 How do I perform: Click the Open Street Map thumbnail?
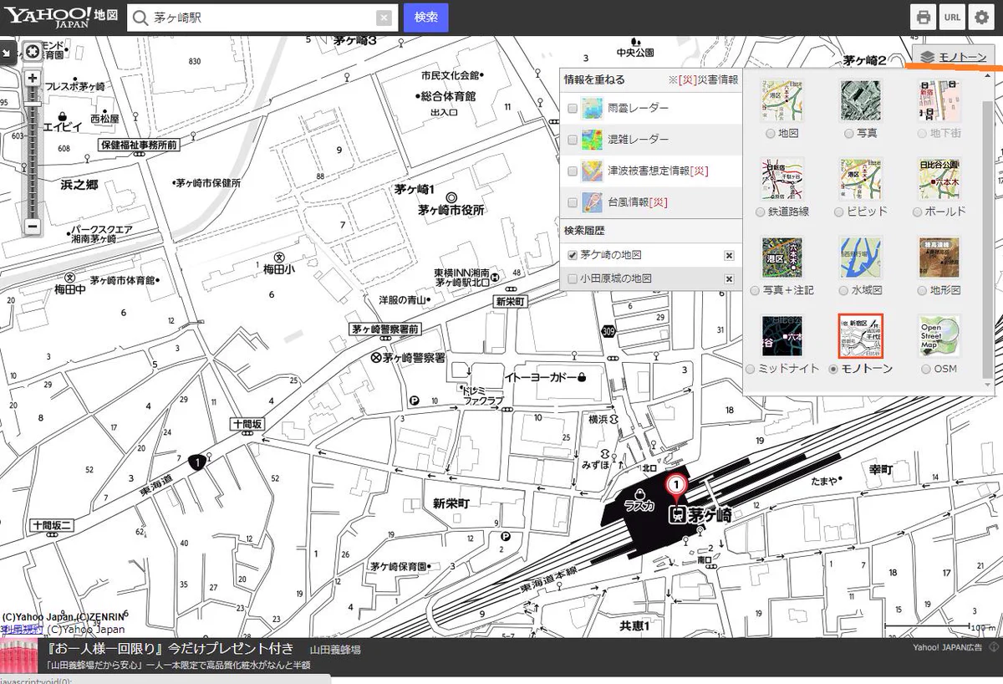(x=939, y=336)
